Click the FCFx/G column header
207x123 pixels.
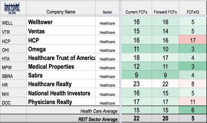pos(193,12)
